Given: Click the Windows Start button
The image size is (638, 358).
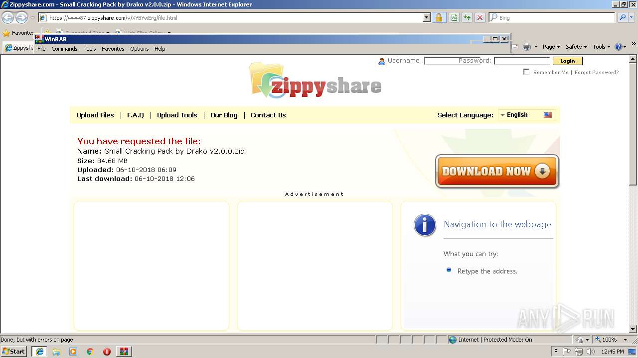Looking at the screenshot, I should (x=14, y=351).
